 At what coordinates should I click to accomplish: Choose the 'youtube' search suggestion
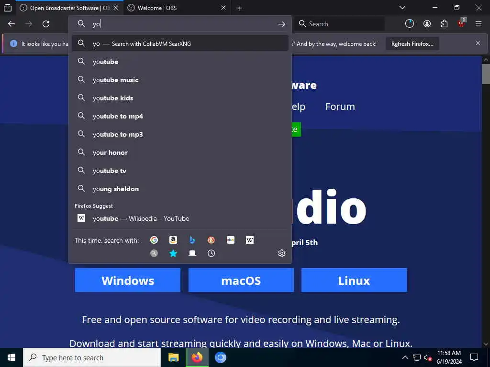(180, 62)
